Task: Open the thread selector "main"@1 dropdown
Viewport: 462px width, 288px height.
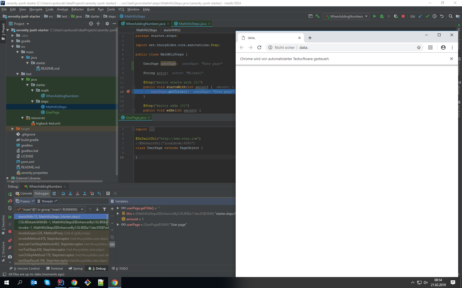Action: click(50, 209)
